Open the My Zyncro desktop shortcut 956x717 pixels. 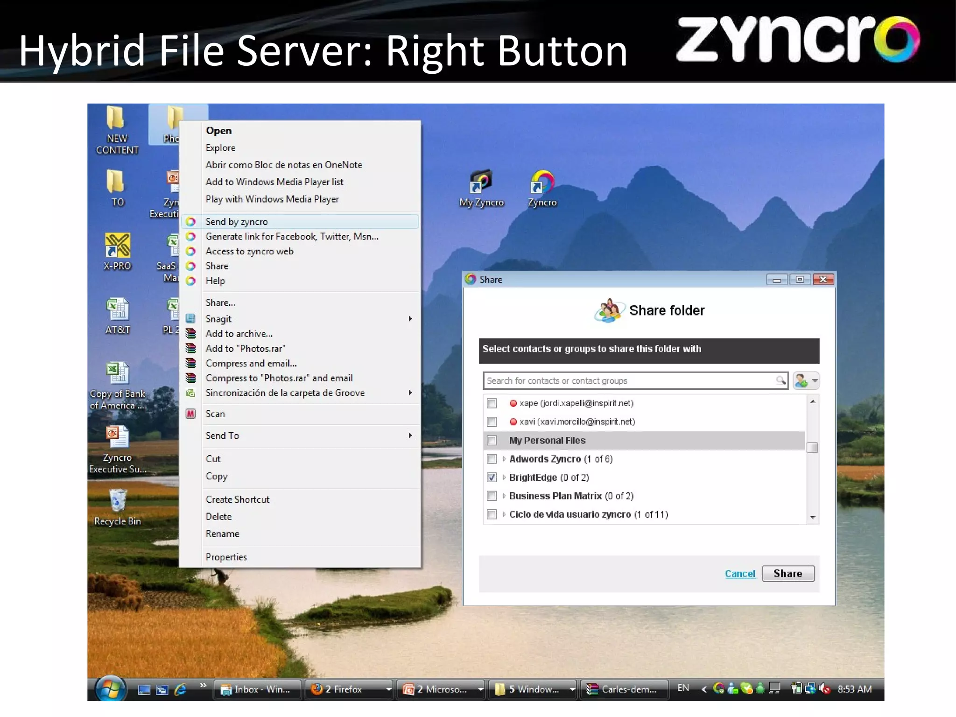pyautogui.click(x=481, y=189)
